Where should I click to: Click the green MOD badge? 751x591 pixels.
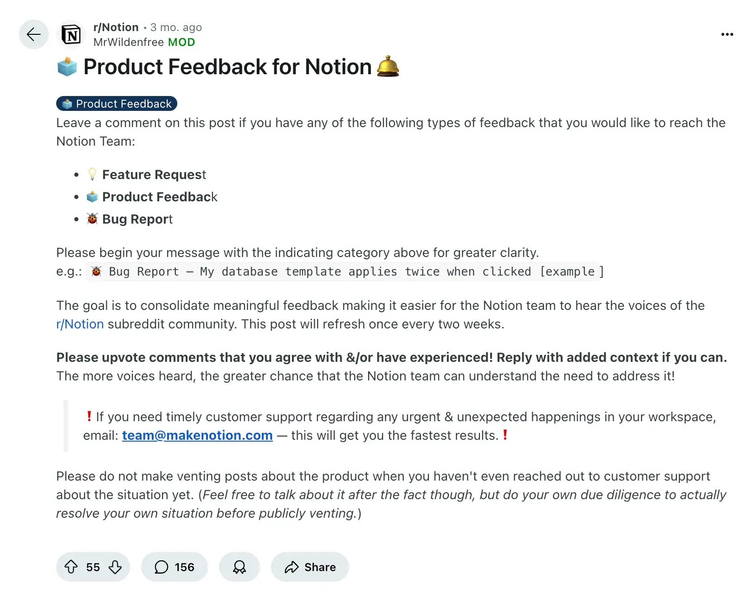point(181,42)
